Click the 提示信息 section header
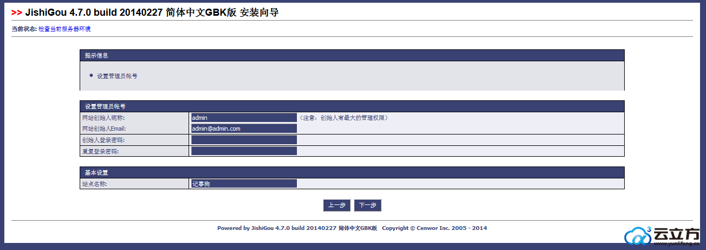Screen dimensions: 706x250 (x=352, y=55)
